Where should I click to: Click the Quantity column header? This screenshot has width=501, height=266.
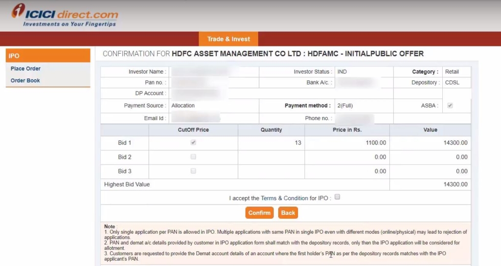[271, 130]
